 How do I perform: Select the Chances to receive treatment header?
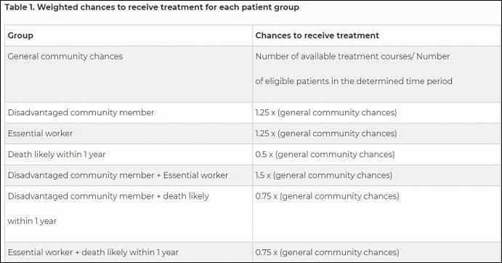[317, 36]
